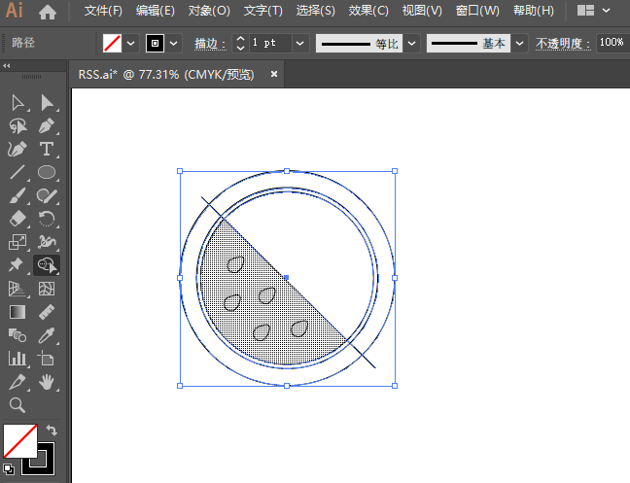Select the Type tool
Viewport: 630px width, 483px height.
(x=46, y=150)
